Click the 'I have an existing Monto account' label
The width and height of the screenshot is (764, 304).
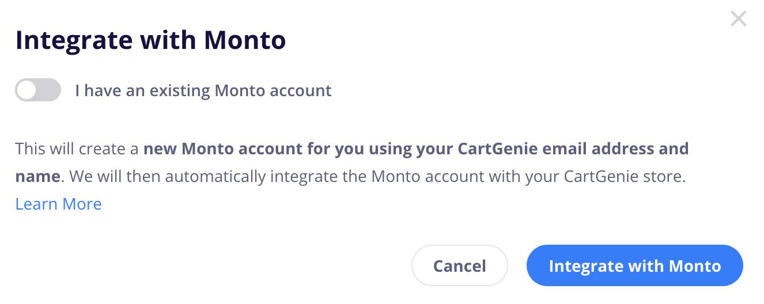(x=203, y=90)
